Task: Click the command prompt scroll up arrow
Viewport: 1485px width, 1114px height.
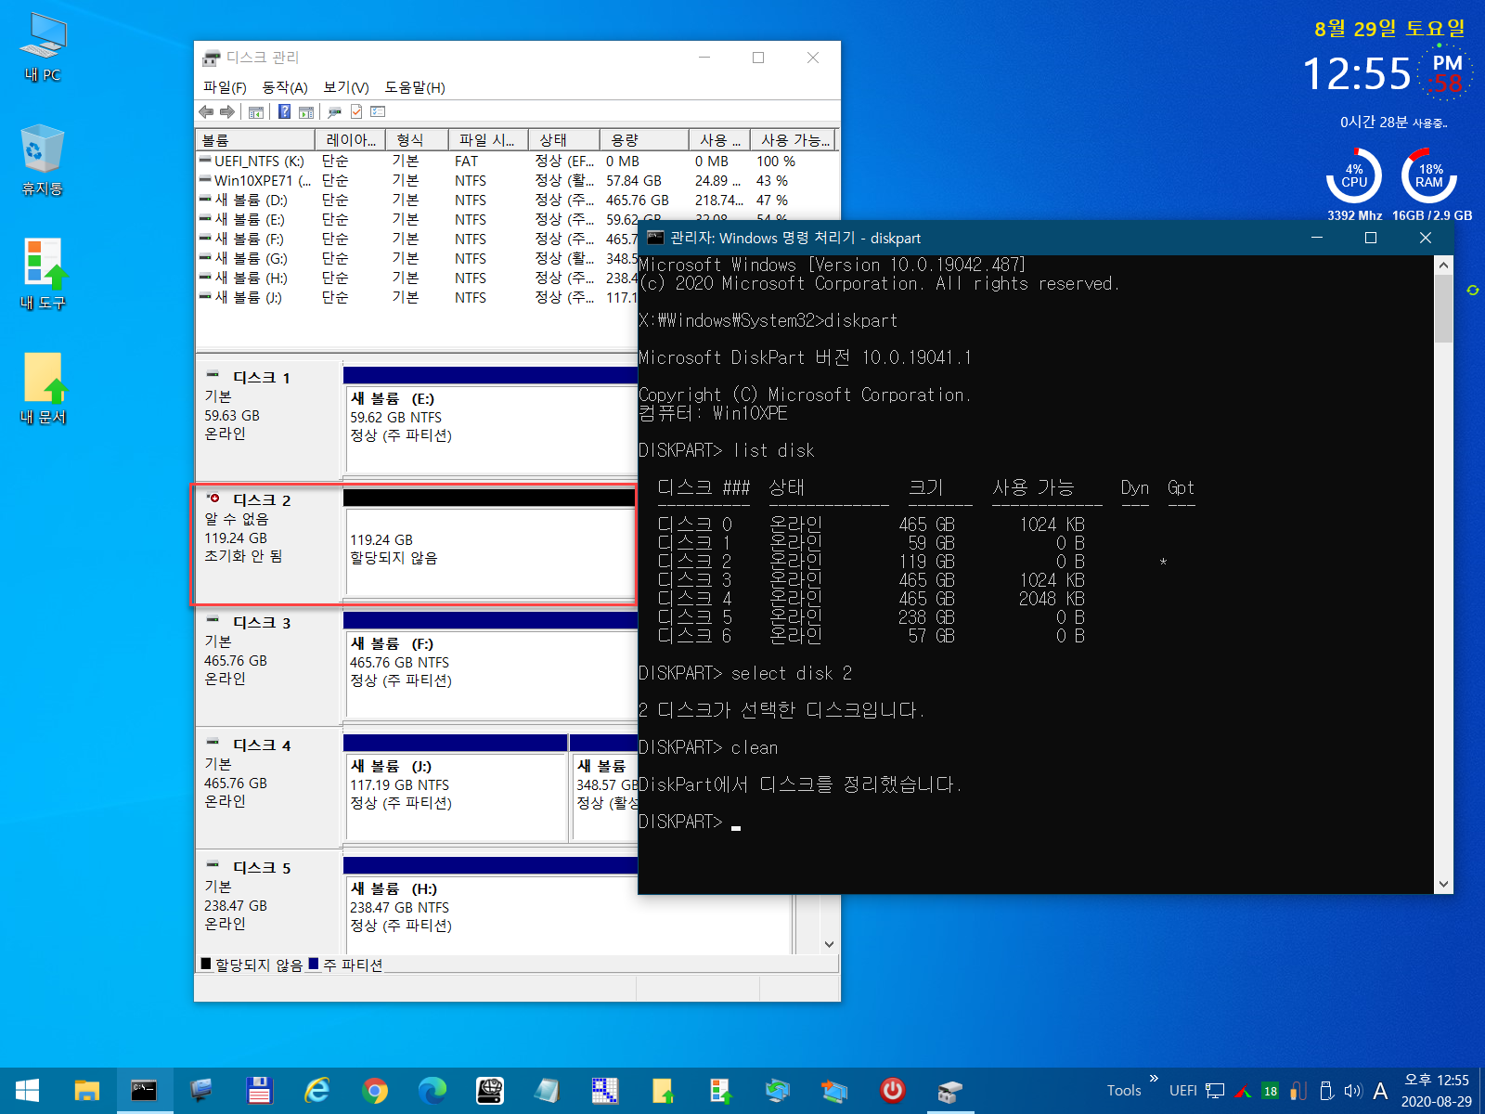Action: click(1443, 266)
